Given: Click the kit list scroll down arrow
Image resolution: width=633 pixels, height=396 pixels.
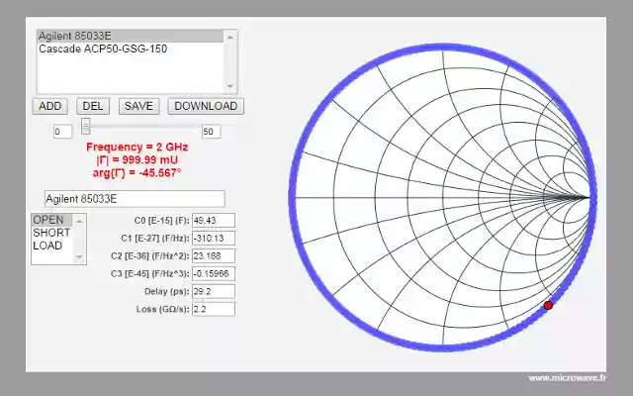Looking at the screenshot, I should [x=230, y=86].
